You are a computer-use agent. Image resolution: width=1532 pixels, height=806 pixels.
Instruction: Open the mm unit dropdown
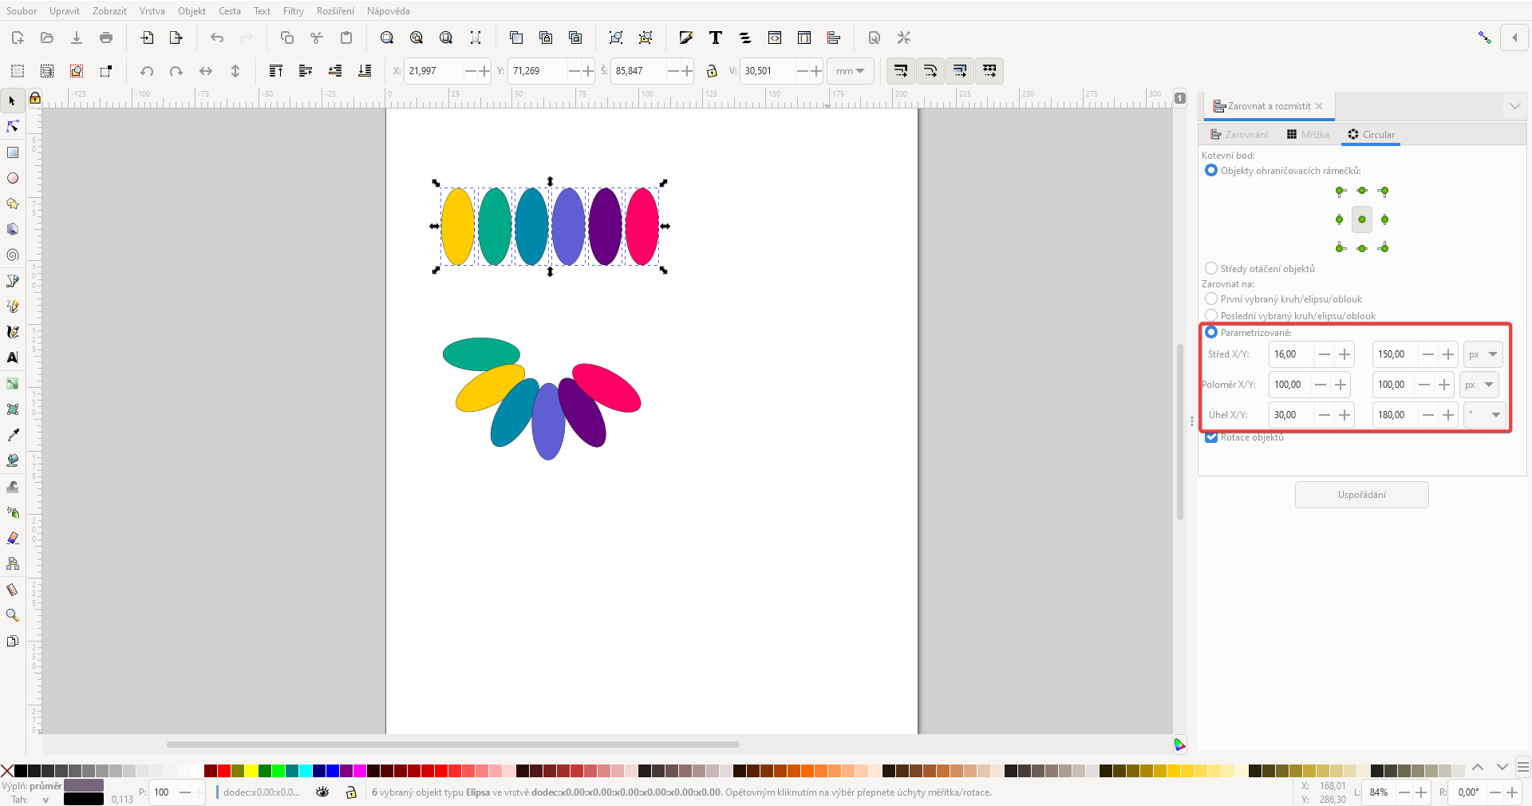(850, 71)
